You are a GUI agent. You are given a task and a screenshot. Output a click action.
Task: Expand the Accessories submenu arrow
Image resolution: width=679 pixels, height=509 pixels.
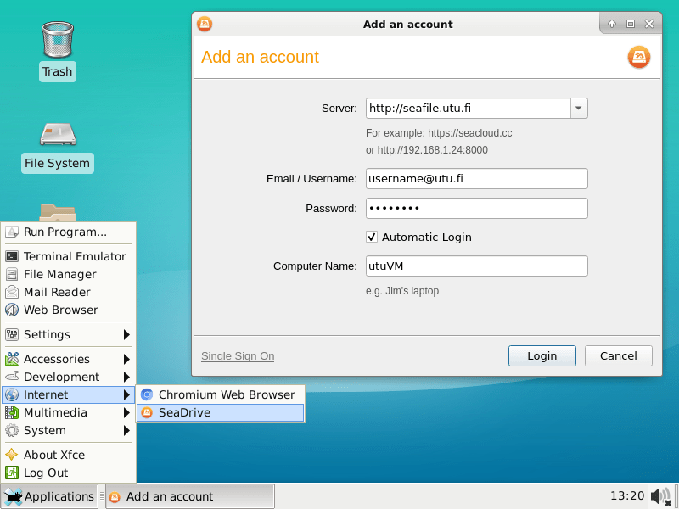(126, 359)
